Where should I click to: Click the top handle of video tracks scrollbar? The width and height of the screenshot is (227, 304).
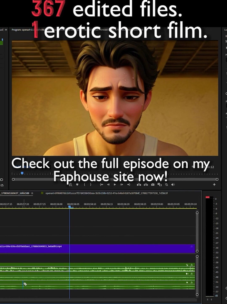point(197,213)
